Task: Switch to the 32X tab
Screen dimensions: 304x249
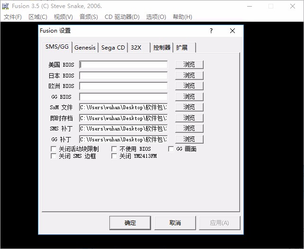Action: [x=139, y=48]
